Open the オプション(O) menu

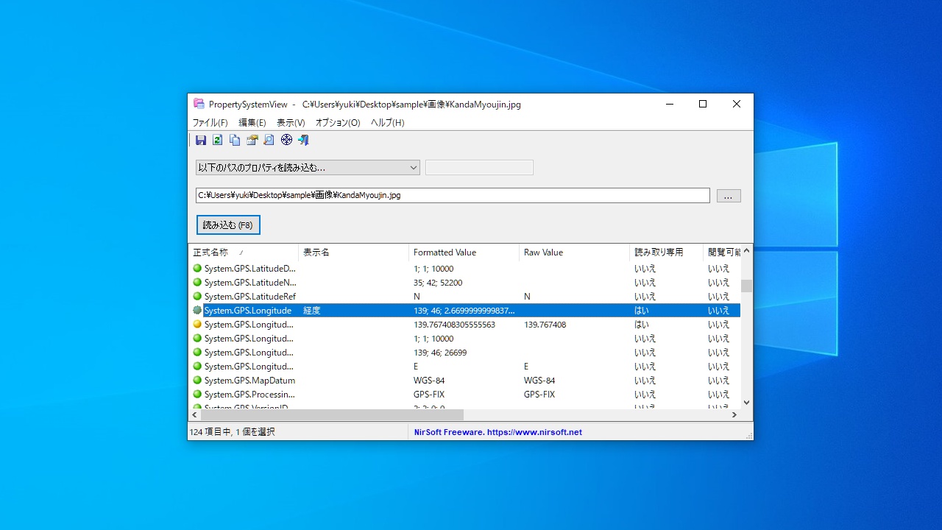coord(338,123)
